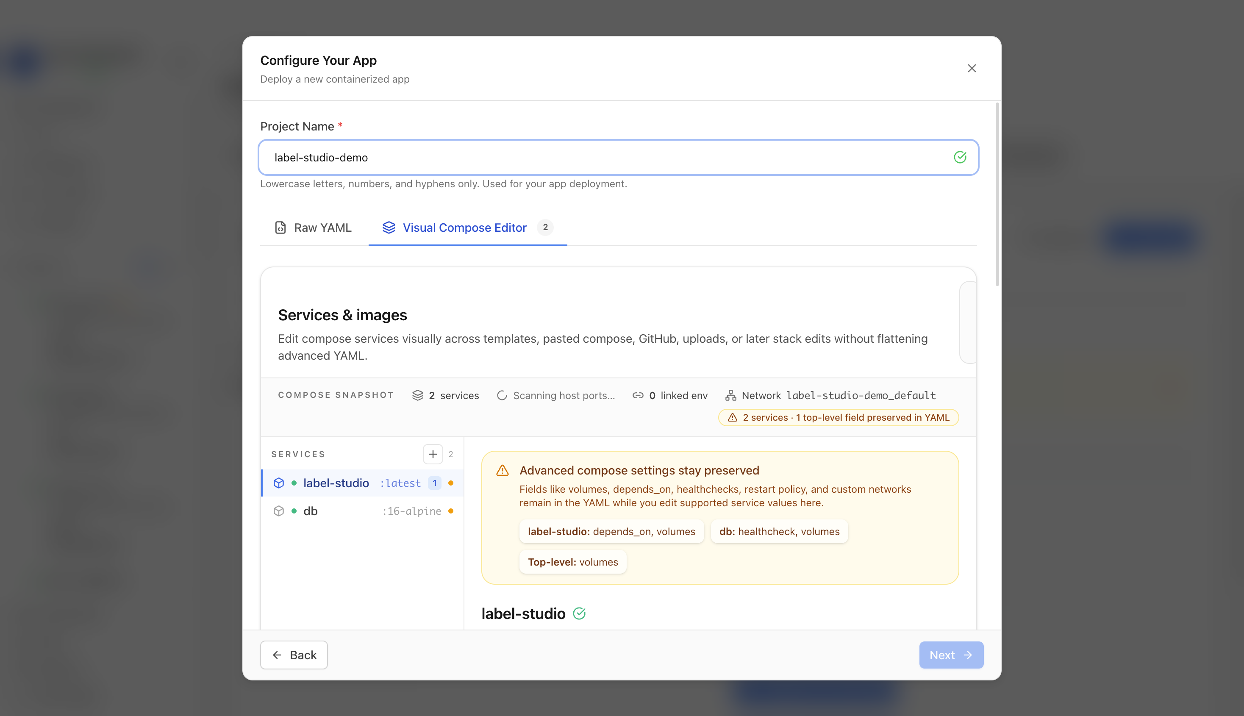Viewport: 1244px width, 716px height.
Task: Click the db: healthcheck, volumes chip
Action: tap(779, 531)
